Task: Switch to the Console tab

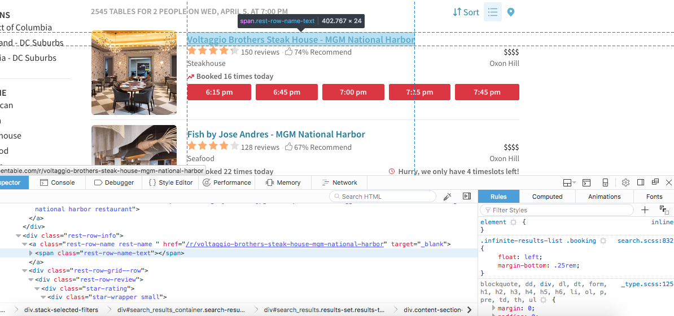Action: click(57, 183)
